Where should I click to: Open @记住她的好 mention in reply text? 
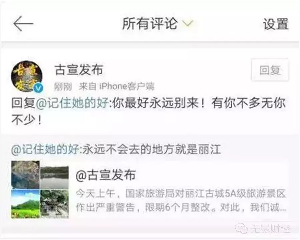(x=72, y=103)
